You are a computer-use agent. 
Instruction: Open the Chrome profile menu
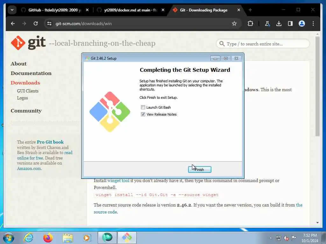coord(302,24)
